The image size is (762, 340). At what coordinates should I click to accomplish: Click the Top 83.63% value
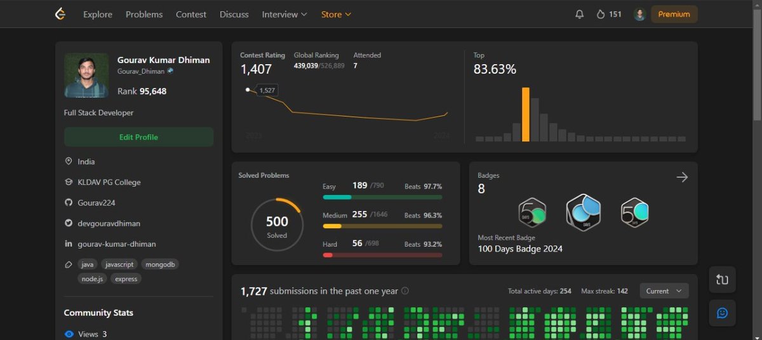495,69
